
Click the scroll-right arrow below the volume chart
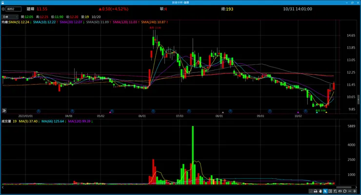tap(356, 187)
